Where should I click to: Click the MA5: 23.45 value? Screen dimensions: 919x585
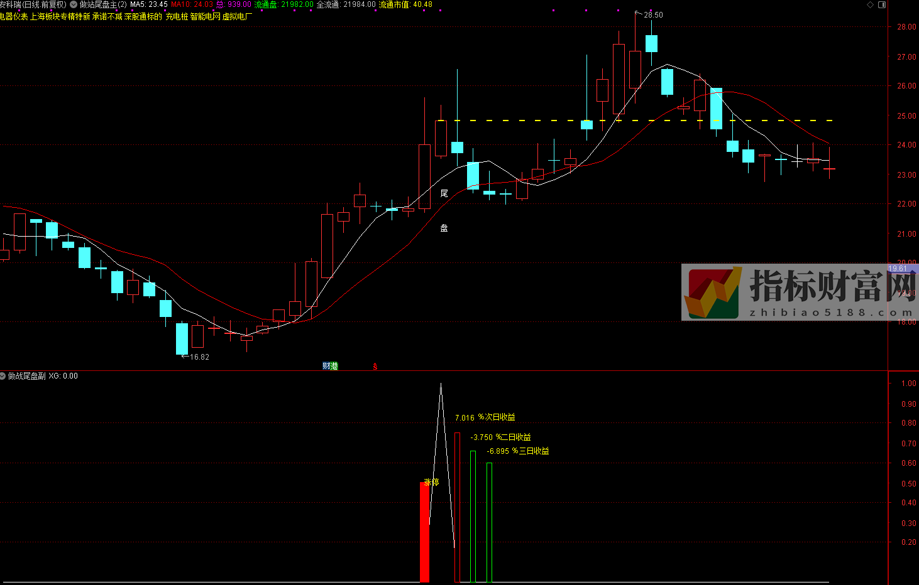pyautogui.click(x=149, y=4)
